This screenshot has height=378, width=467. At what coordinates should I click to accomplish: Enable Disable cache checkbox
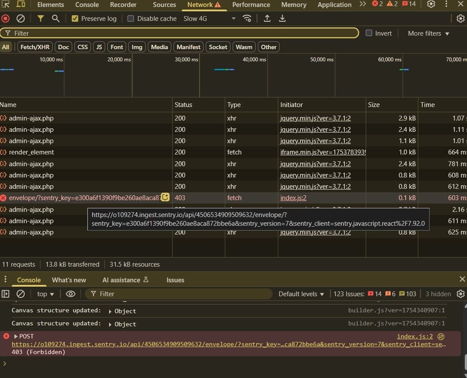tap(130, 18)
